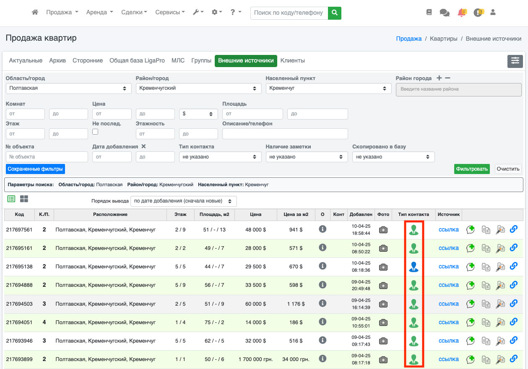Click the green search magnifier button
The width and height of the screenshot is (528, 369).
pos(334,13)
